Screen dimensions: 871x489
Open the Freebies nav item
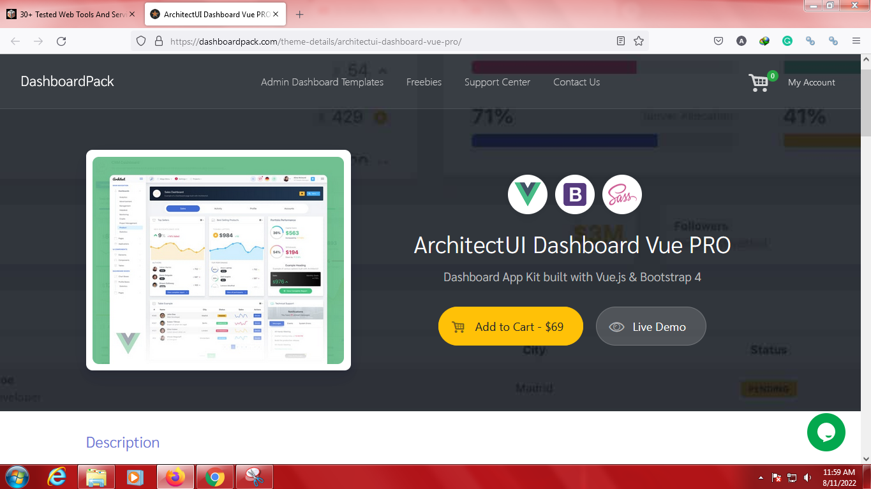[x=424, y=82]
